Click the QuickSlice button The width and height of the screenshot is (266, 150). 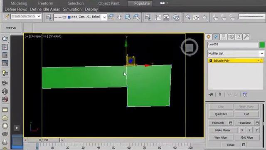point(221,114)
